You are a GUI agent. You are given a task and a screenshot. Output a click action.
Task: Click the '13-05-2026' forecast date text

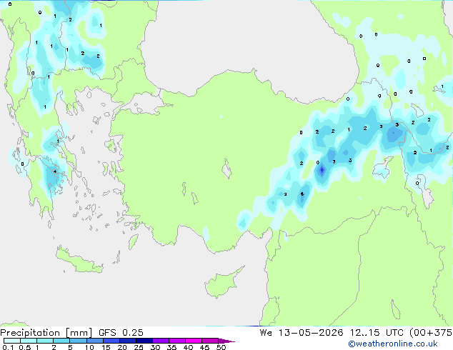tap(311, 333)
